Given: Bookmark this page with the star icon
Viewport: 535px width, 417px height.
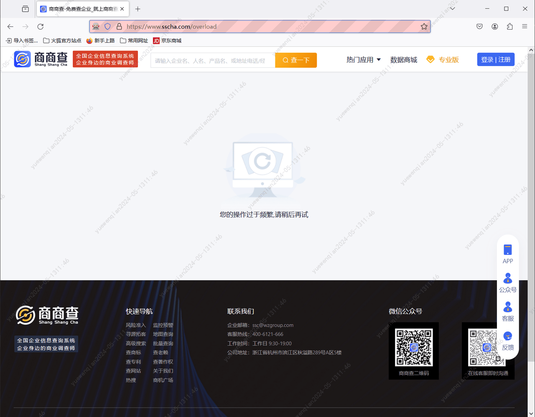Looking at the screenshot, I should 424,27.
